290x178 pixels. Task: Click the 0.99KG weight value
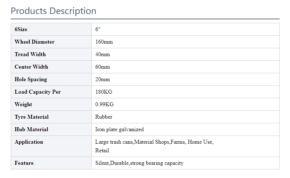click(x=105, y=104)
